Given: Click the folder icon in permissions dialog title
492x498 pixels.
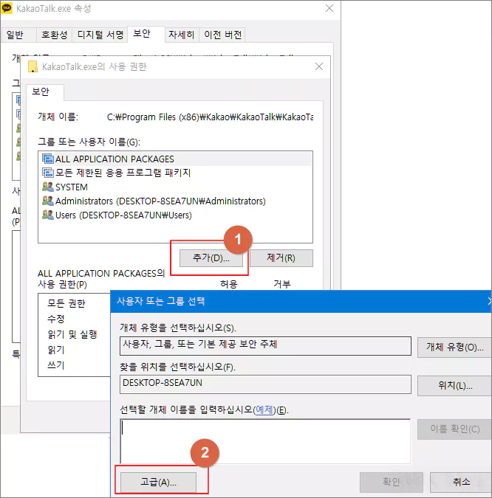Looking at the screenshot, I should tap(33, 66).
